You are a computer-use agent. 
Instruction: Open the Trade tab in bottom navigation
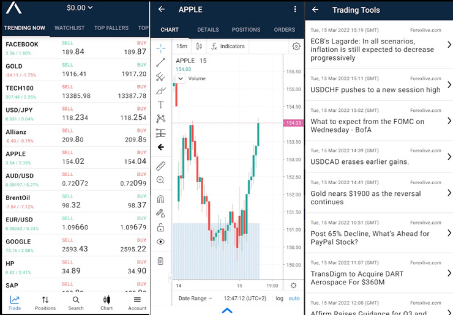(15, 303)
